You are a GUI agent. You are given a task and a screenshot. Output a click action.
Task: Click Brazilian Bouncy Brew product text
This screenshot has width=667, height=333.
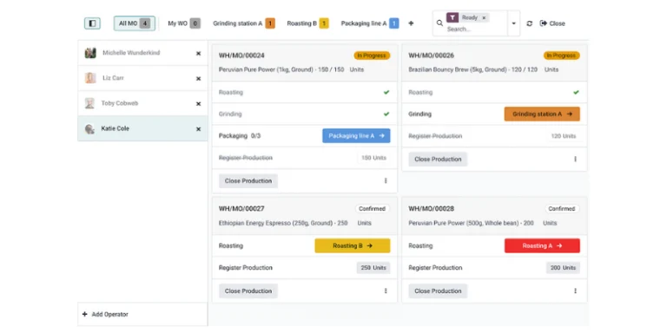pyautogui.click(x=472, y=69)
